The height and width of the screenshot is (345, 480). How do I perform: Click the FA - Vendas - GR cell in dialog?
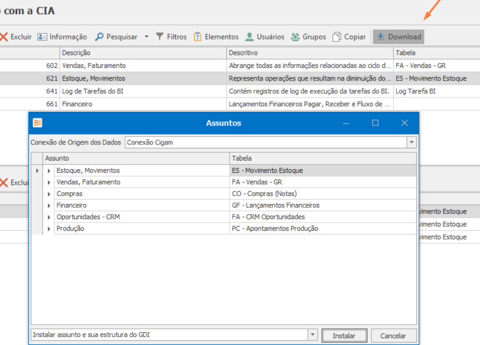click(323, 182)
